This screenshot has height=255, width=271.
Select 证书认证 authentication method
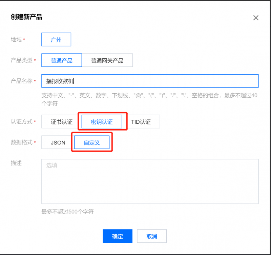tap(62, 122)
